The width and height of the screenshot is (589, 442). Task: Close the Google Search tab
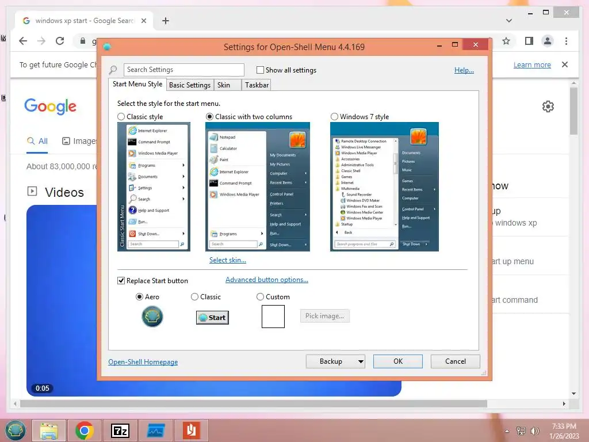143,21
